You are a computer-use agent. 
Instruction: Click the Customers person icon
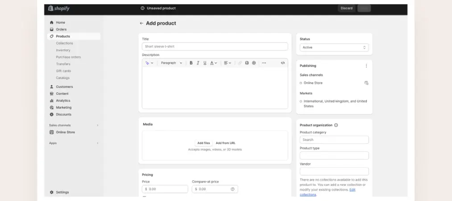tap(52, 87)
